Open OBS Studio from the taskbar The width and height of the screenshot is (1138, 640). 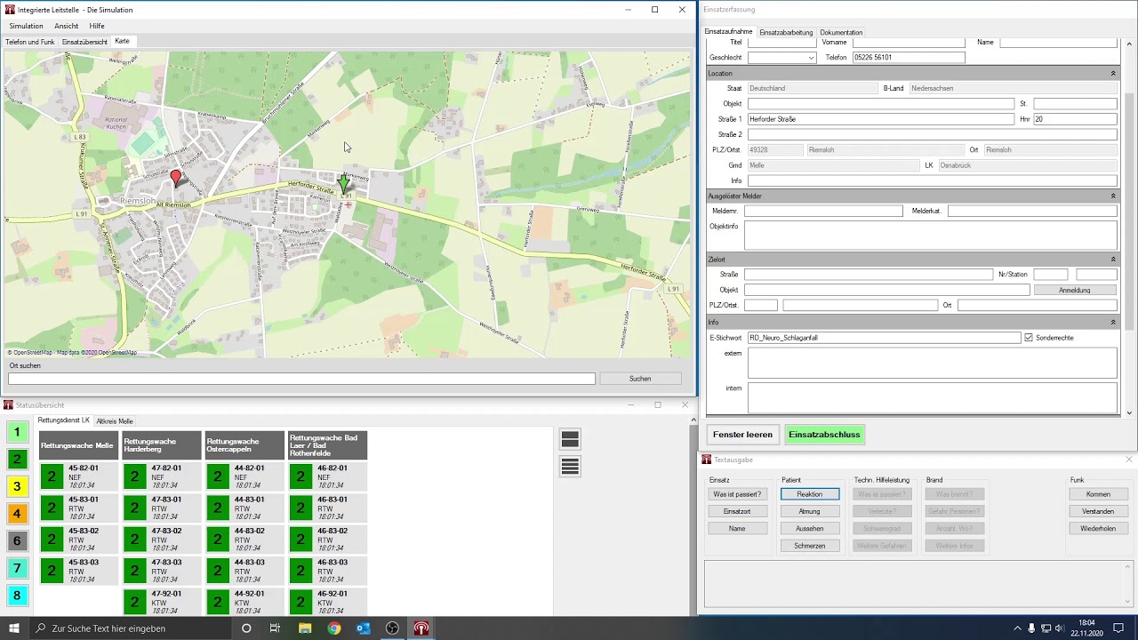[x=392, y=628]
